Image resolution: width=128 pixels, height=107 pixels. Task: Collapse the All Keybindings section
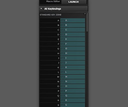pos(41,9)
